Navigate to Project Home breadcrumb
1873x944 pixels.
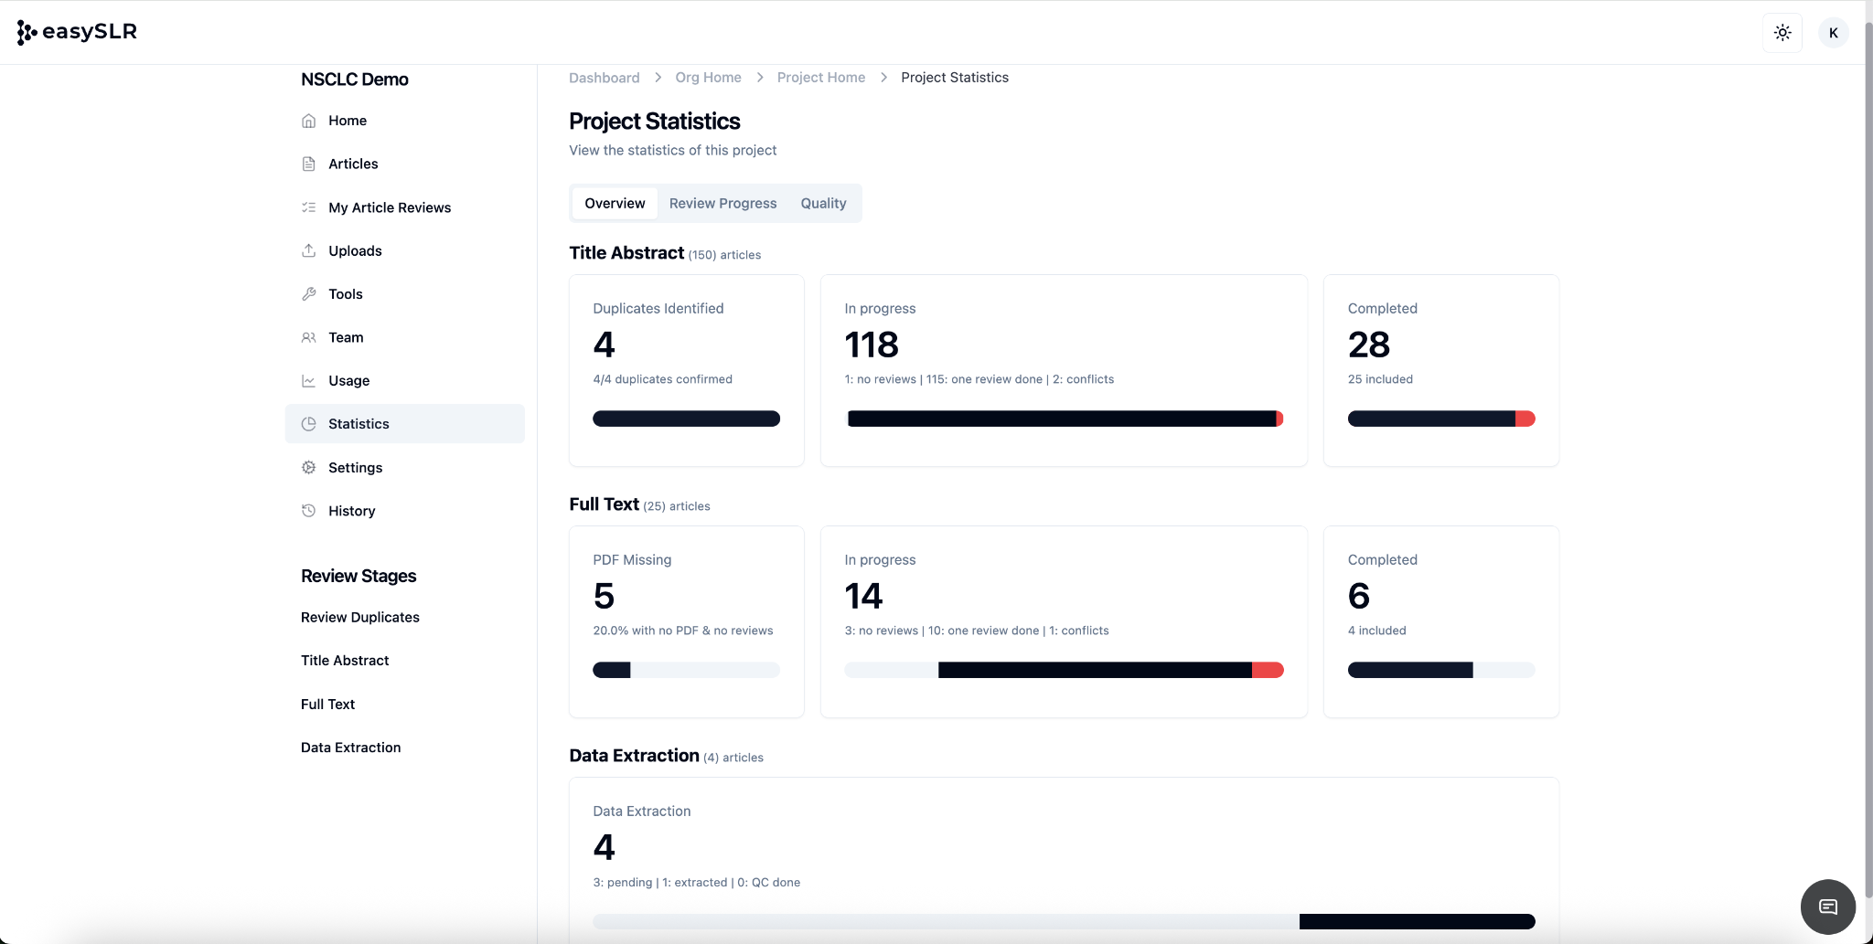(820, 78)
